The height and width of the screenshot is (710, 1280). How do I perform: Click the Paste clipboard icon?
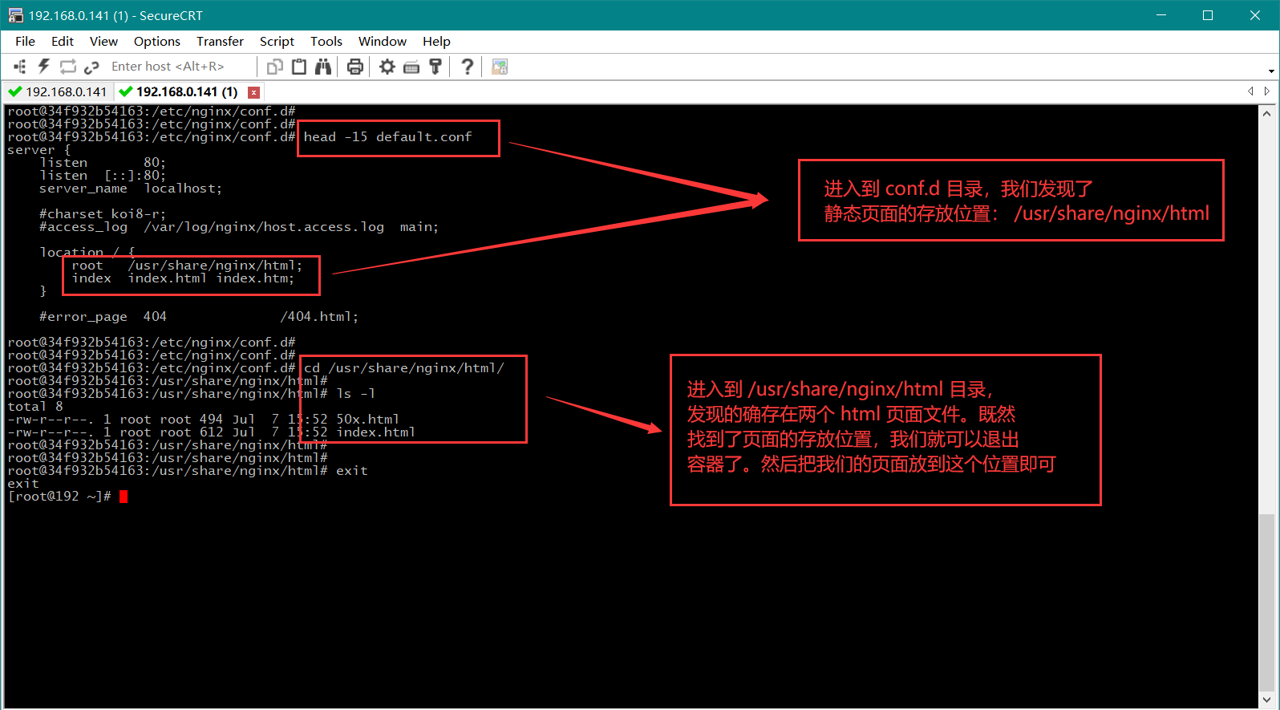pos(299,67)
